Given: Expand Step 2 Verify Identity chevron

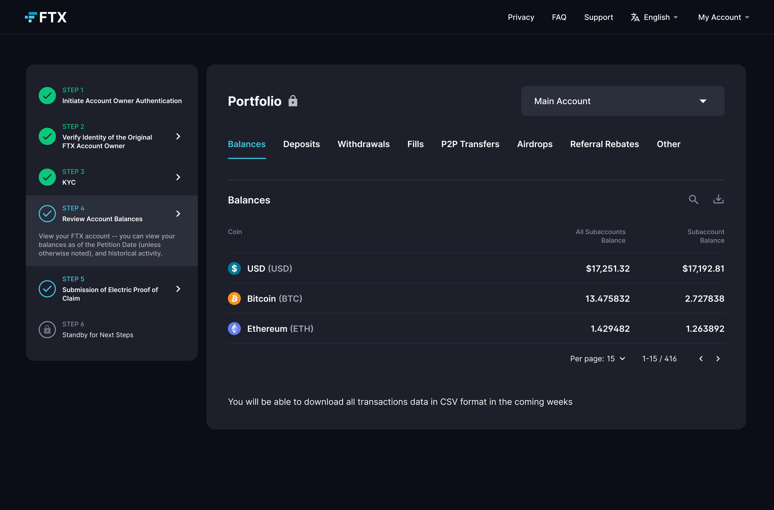Looking at the screenshot, I should [x=178, y=136].
